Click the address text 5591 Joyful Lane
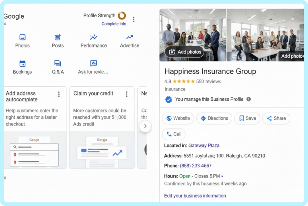 tap(199, 156)
